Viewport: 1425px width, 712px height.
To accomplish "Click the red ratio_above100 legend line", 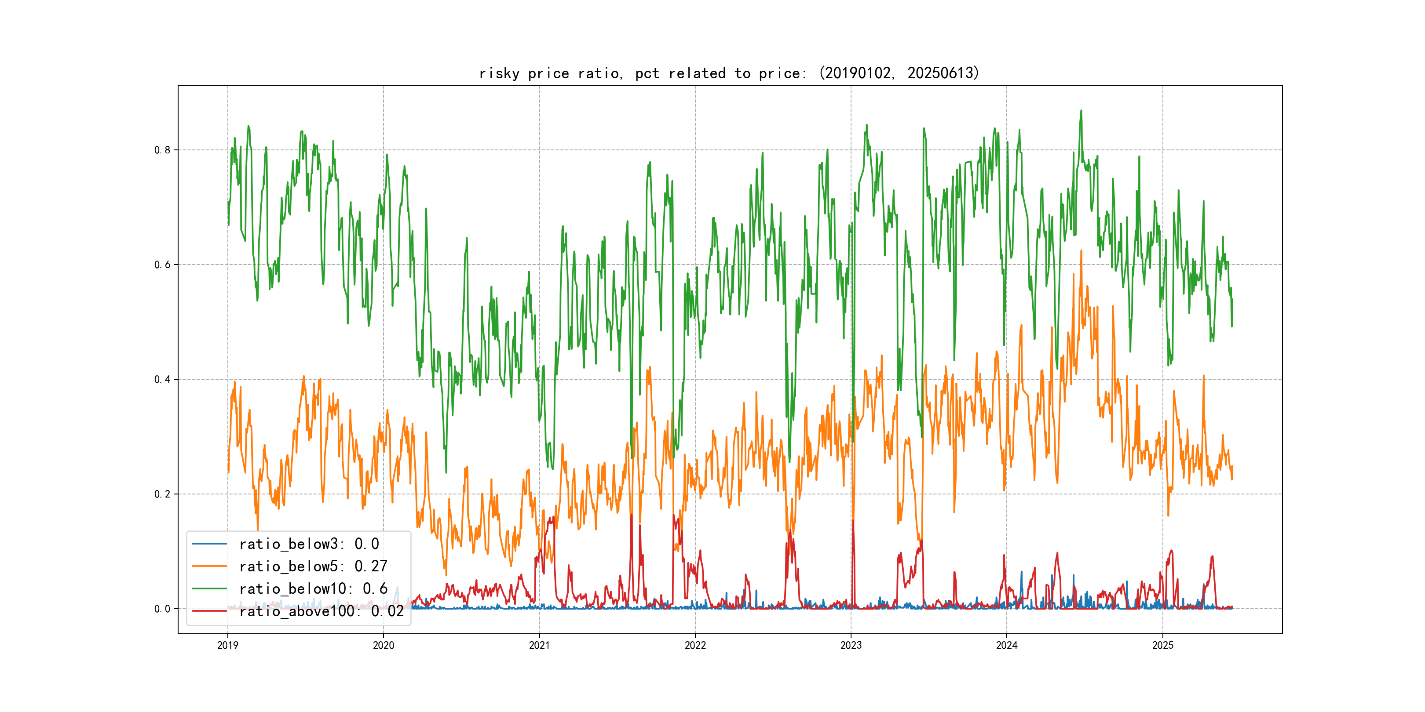I will (209, 611).
